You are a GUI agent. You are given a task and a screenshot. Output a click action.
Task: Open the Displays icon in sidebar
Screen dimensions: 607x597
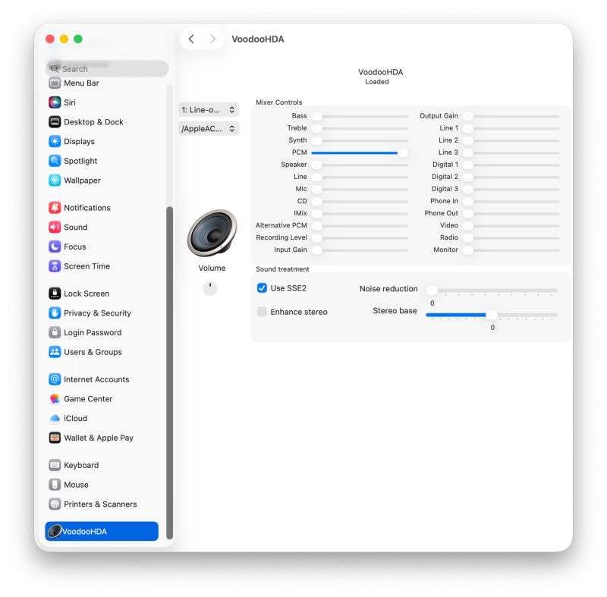coord(55,141)
